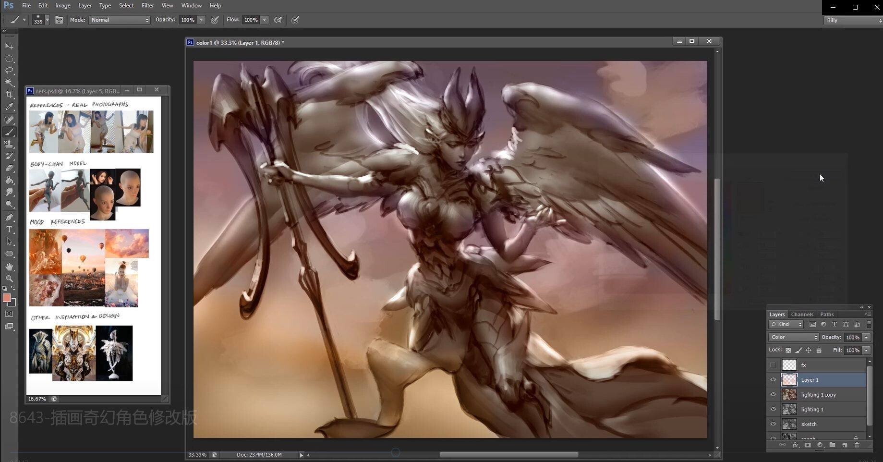Select the Paint Bucket tool
This screenshot has height=462, width=883.
click(x=9, y=180)
